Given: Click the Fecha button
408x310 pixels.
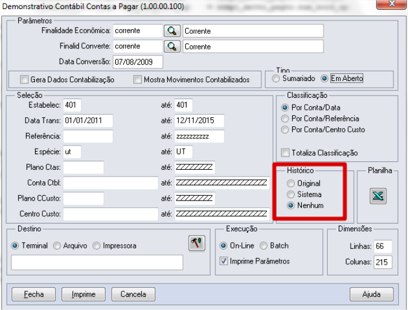Looking at the screenshot, I should tap(34, 294).
